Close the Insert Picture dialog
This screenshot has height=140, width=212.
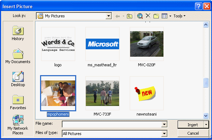coord(207,6)
